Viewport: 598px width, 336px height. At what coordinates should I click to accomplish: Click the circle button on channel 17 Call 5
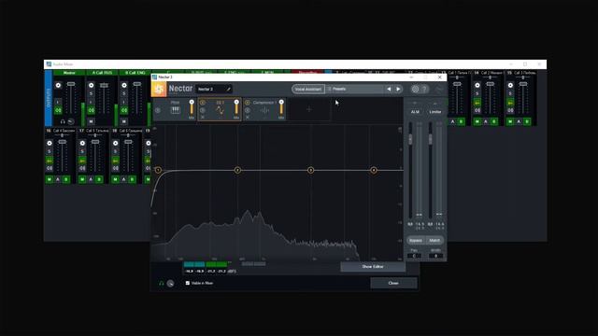pyautogui.click(x=82, y=143)
